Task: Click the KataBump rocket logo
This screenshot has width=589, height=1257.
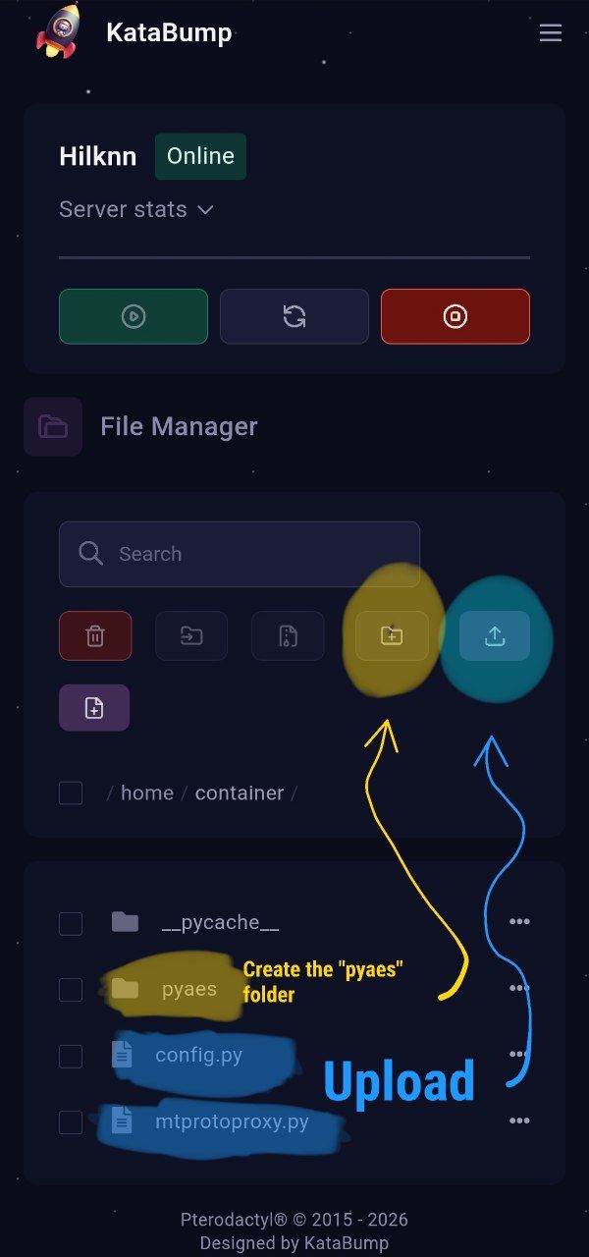Action: (x=60, y=31)
